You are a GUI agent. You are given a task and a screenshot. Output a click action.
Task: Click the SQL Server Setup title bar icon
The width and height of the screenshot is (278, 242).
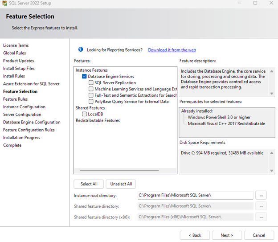[4, 3]
